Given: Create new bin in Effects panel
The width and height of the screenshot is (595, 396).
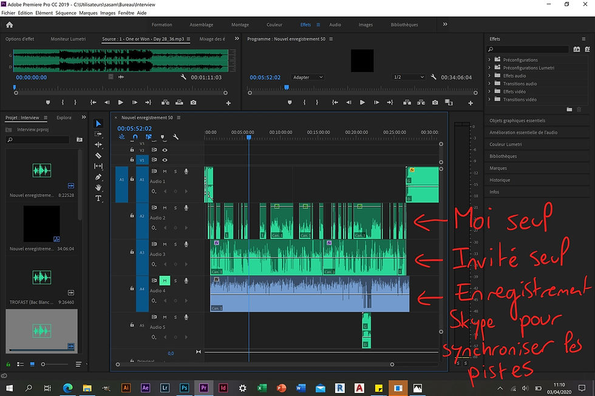Looking at the screenshot, I should (569, 110).
